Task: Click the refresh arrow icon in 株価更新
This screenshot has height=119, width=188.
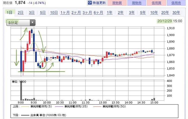Action: pyautogui.click(x=90, y=3)
